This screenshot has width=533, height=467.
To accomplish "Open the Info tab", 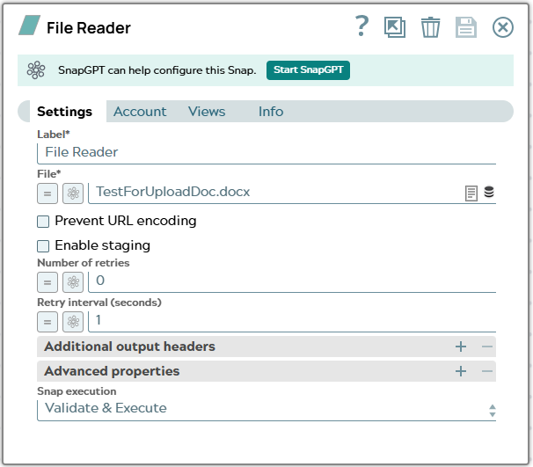I will pos(271,112).
